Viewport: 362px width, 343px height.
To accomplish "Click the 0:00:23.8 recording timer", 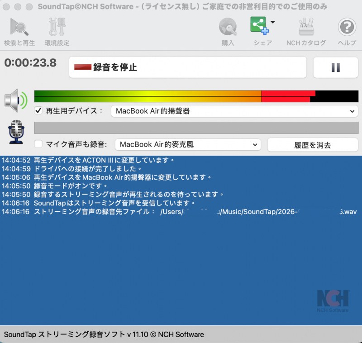I will 30,63.
